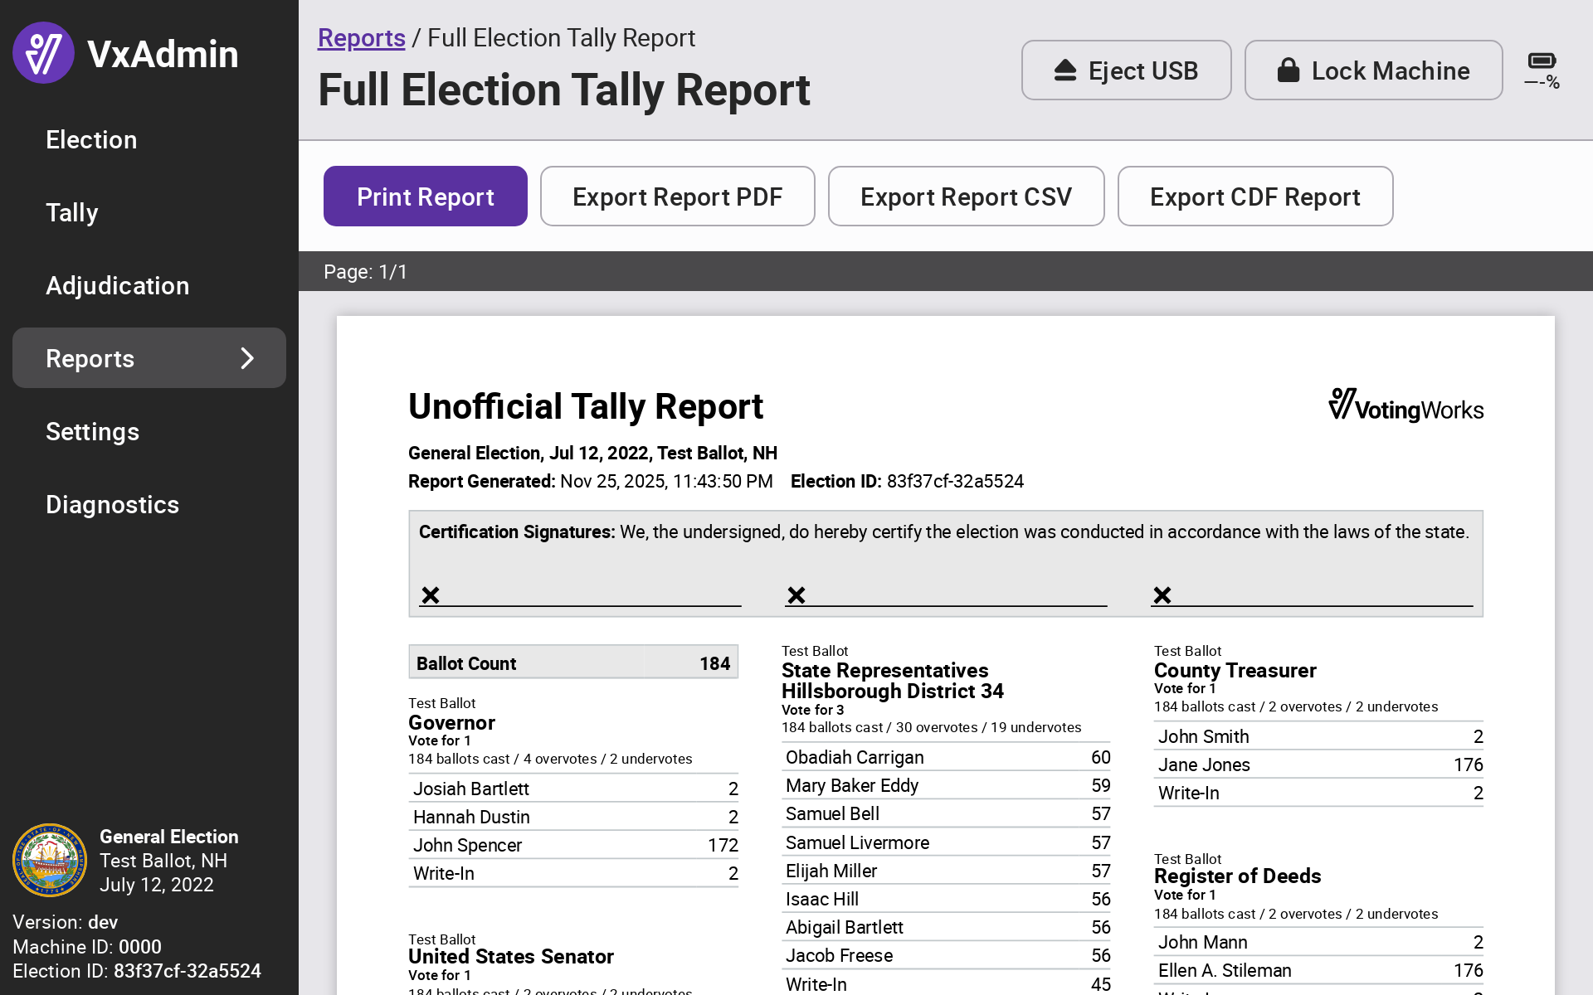Export the report as PDF
The height and width of the screenshot is (995, 1593).
[x=677, y=197]
